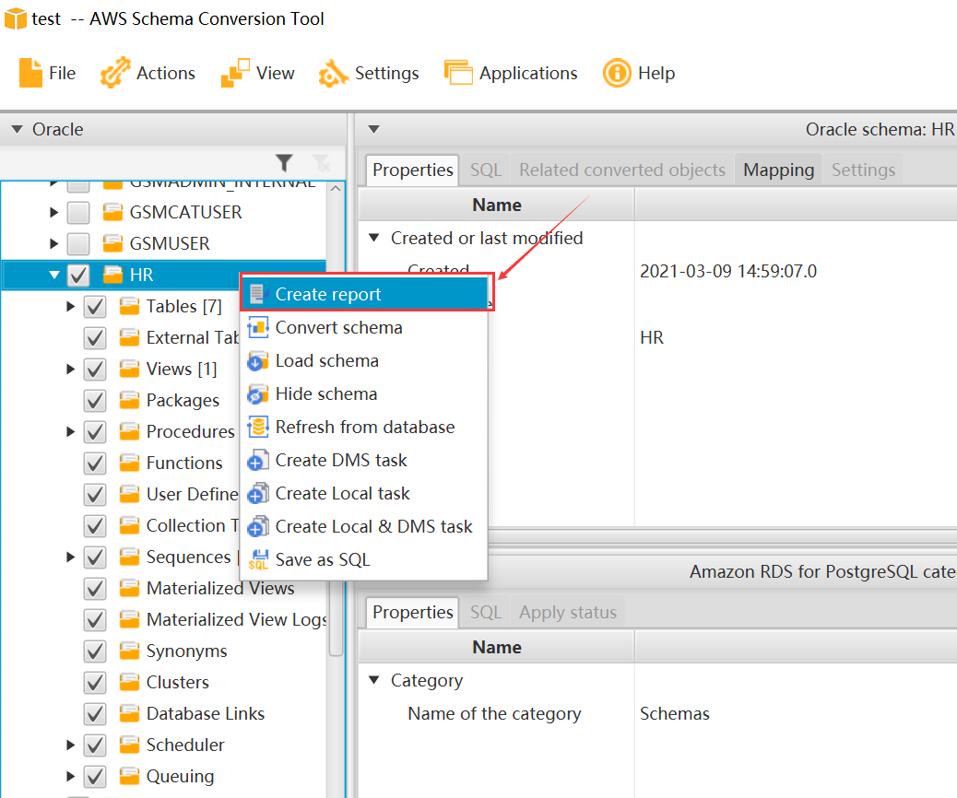Click the Save as SQL icon
This screenshot has width=957, height=798.
pyautogui.click(x=258, y=559)
